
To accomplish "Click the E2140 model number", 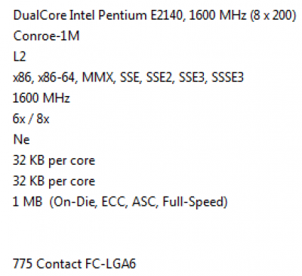I will (x=168, y=16).
